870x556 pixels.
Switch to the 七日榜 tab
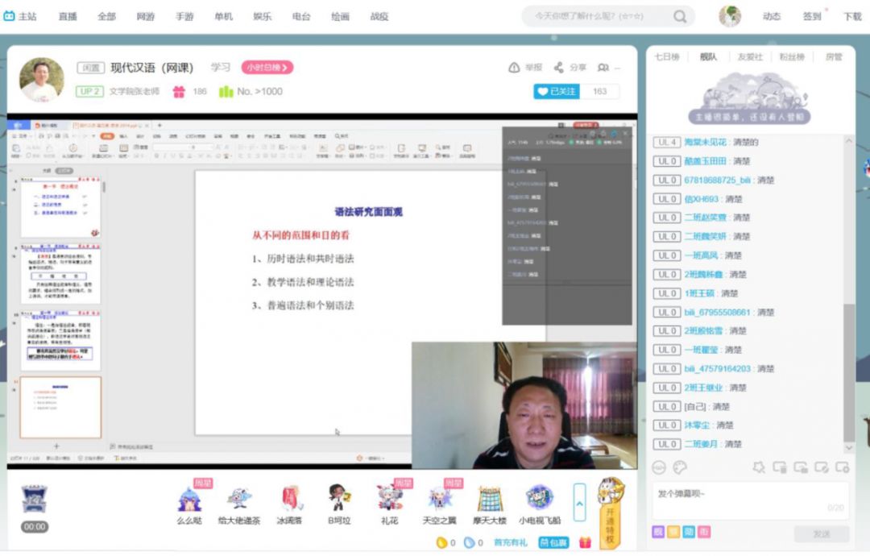tap(666, 57)
